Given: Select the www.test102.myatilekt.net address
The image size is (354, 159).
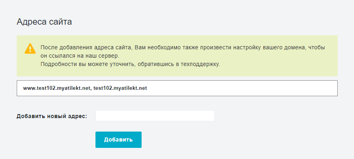Looking at the screenshot, I should (x=56, y=88).
